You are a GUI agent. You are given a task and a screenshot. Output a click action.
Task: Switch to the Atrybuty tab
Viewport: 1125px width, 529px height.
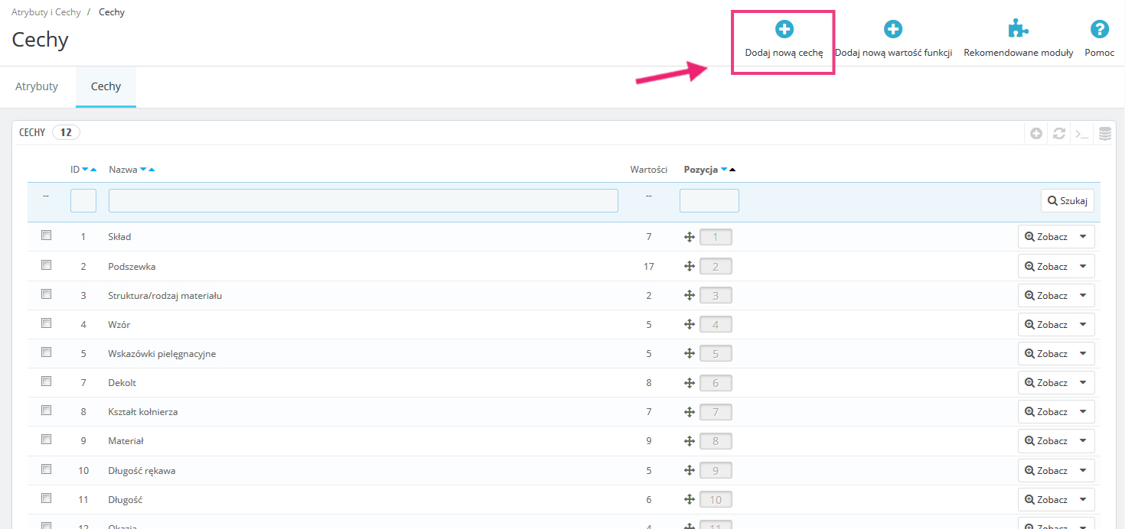[37, 86]
